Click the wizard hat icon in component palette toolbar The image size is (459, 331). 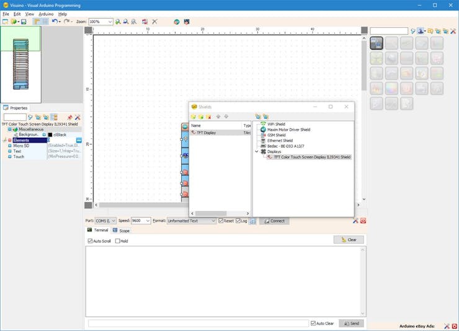(x=421, y=31)
